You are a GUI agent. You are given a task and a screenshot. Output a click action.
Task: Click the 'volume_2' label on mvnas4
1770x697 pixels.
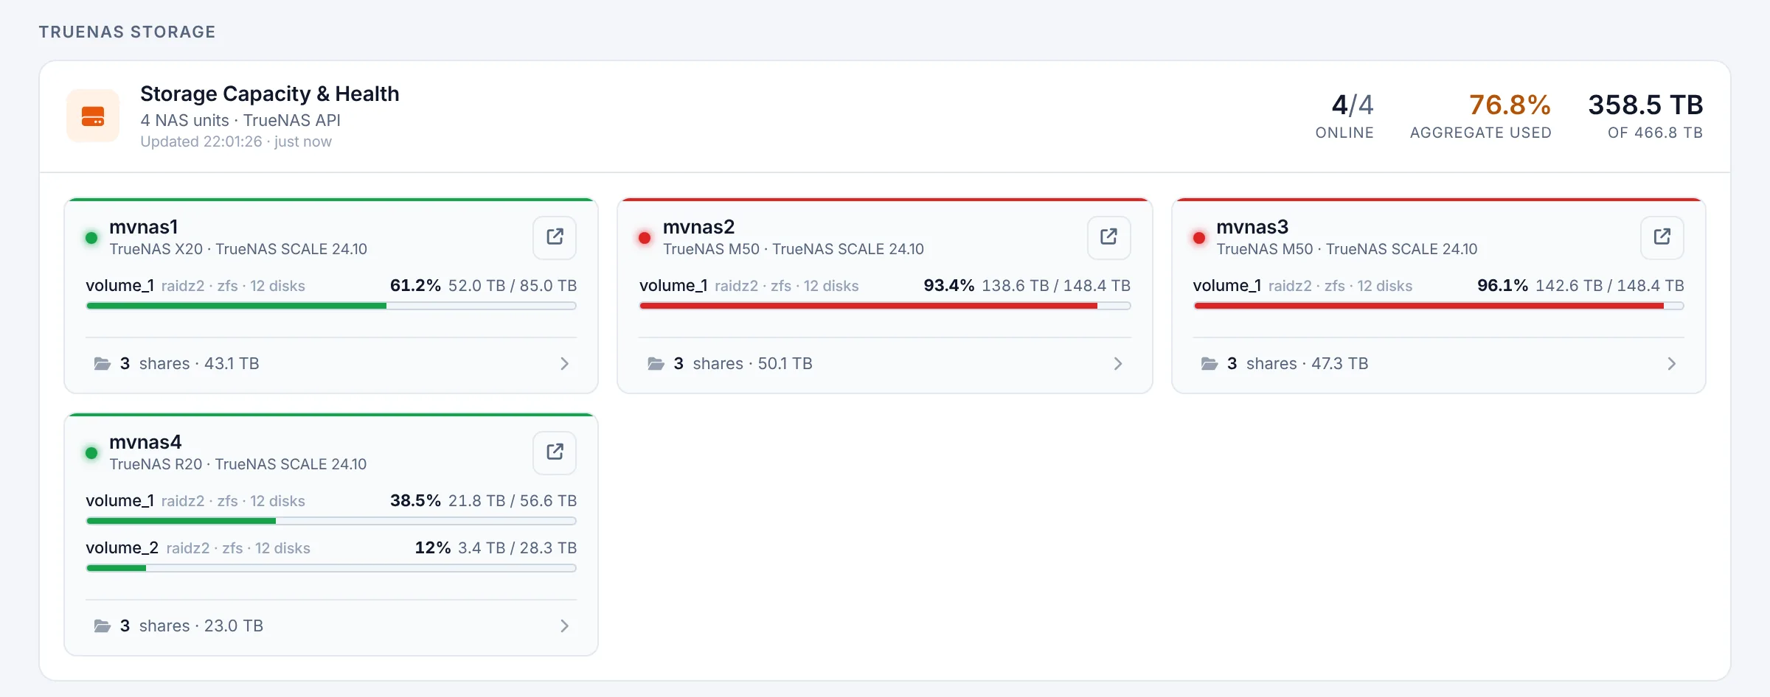tap(122, 547)
